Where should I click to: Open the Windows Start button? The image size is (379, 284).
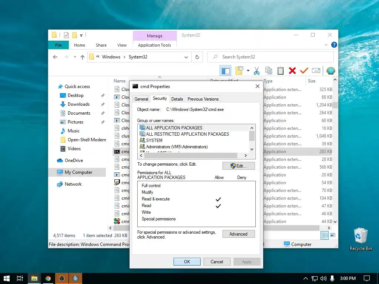(7, 278)
